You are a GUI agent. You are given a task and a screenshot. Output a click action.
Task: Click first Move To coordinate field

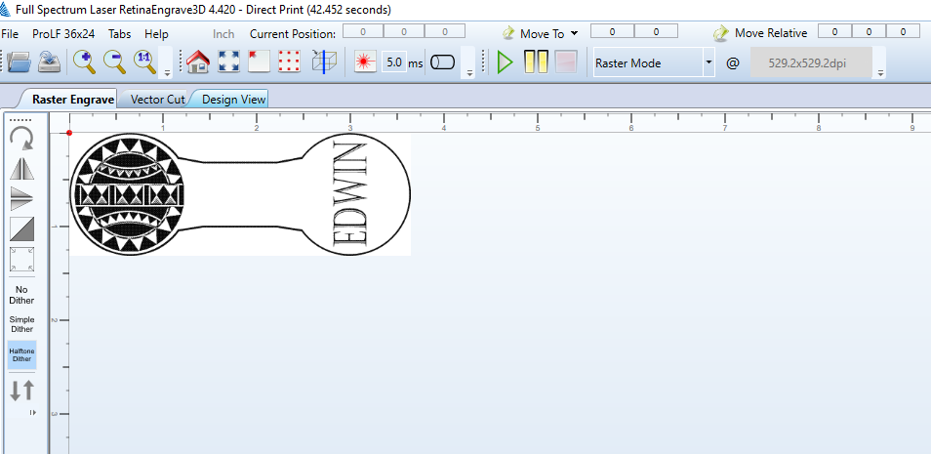pyautogui.click(x=612, y=31)
